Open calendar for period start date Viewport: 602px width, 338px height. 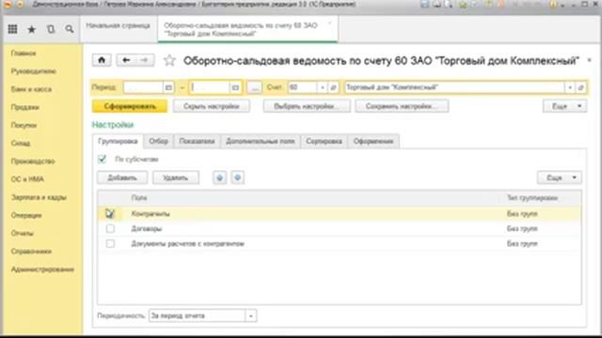coord(168,87)
